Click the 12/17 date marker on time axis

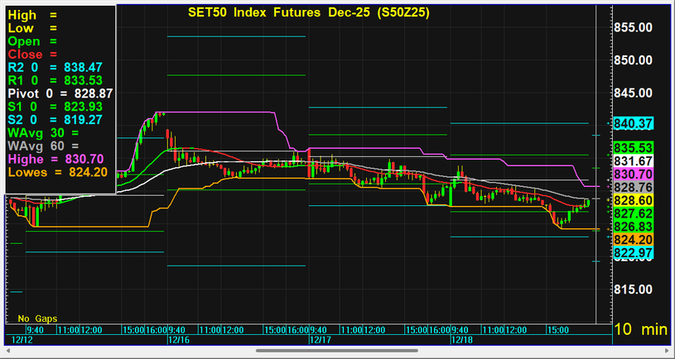[320, 339]
